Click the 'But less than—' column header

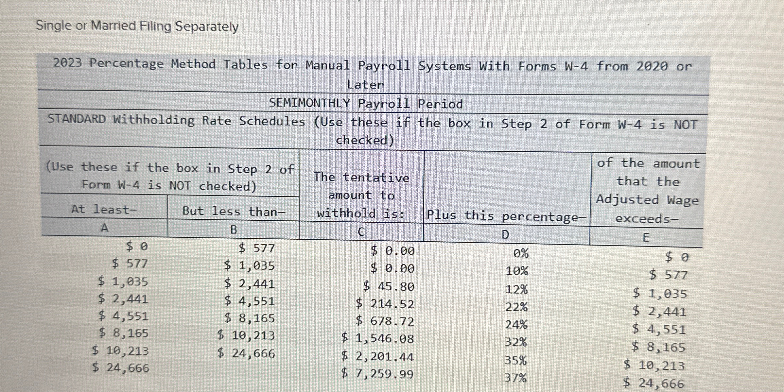234,211
